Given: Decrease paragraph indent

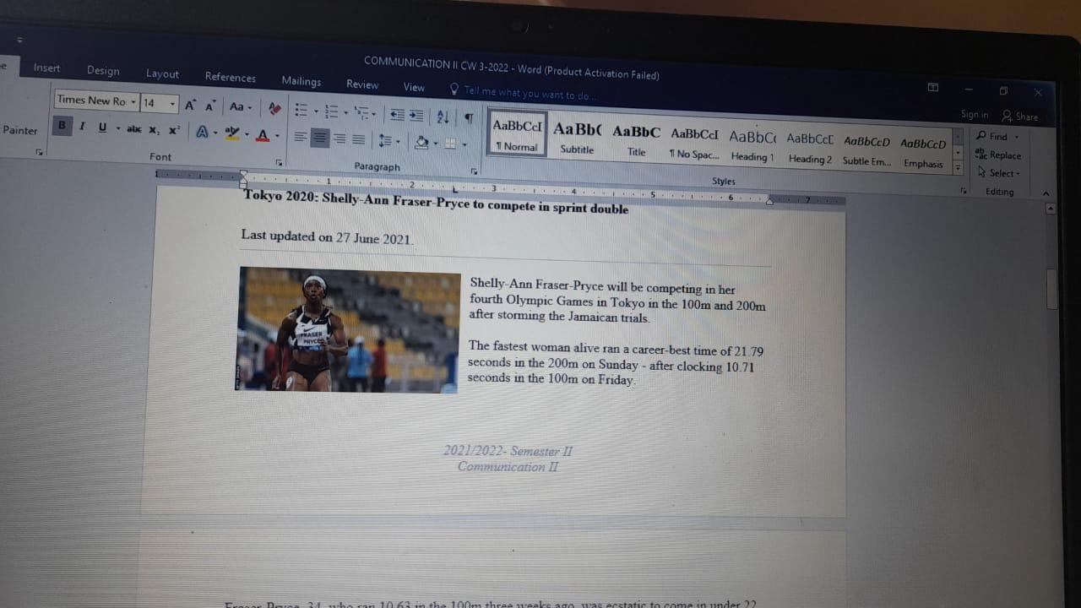Looking at the screenshot, I should pyautogui.click(x=396, y=115).
